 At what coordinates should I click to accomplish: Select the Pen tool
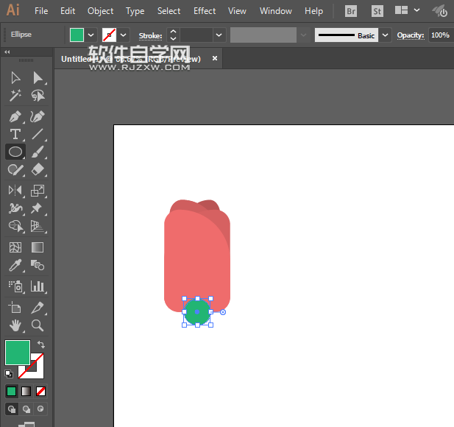[x=15, y=116]
